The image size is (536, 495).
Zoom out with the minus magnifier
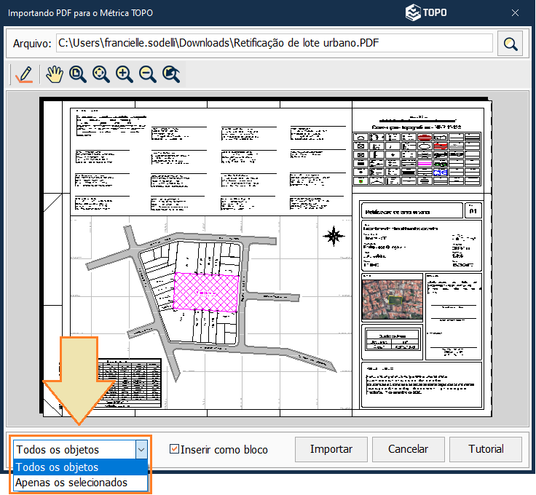(147, 74)
